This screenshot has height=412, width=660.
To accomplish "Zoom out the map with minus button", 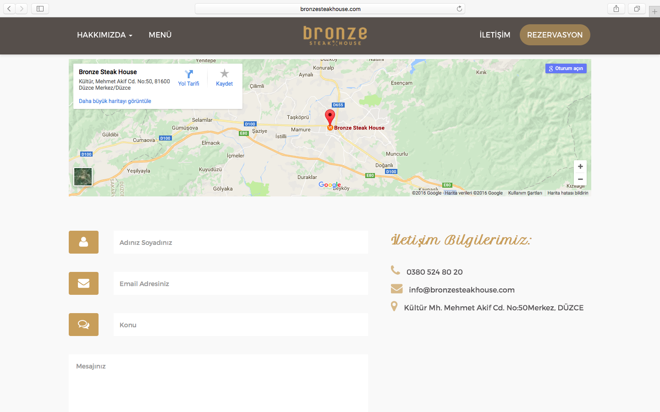I will coord(580,179).
